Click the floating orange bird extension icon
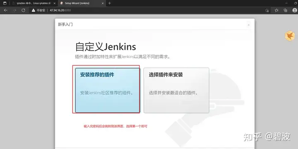 click(290, 36)
